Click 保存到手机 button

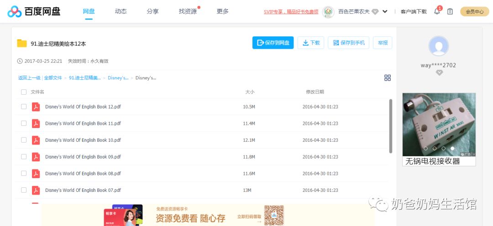coord(348,43)
